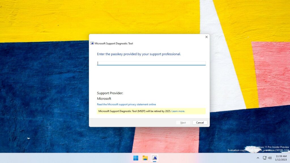
Task: Click the Microsoft provider name text
Action: point(104,98)
